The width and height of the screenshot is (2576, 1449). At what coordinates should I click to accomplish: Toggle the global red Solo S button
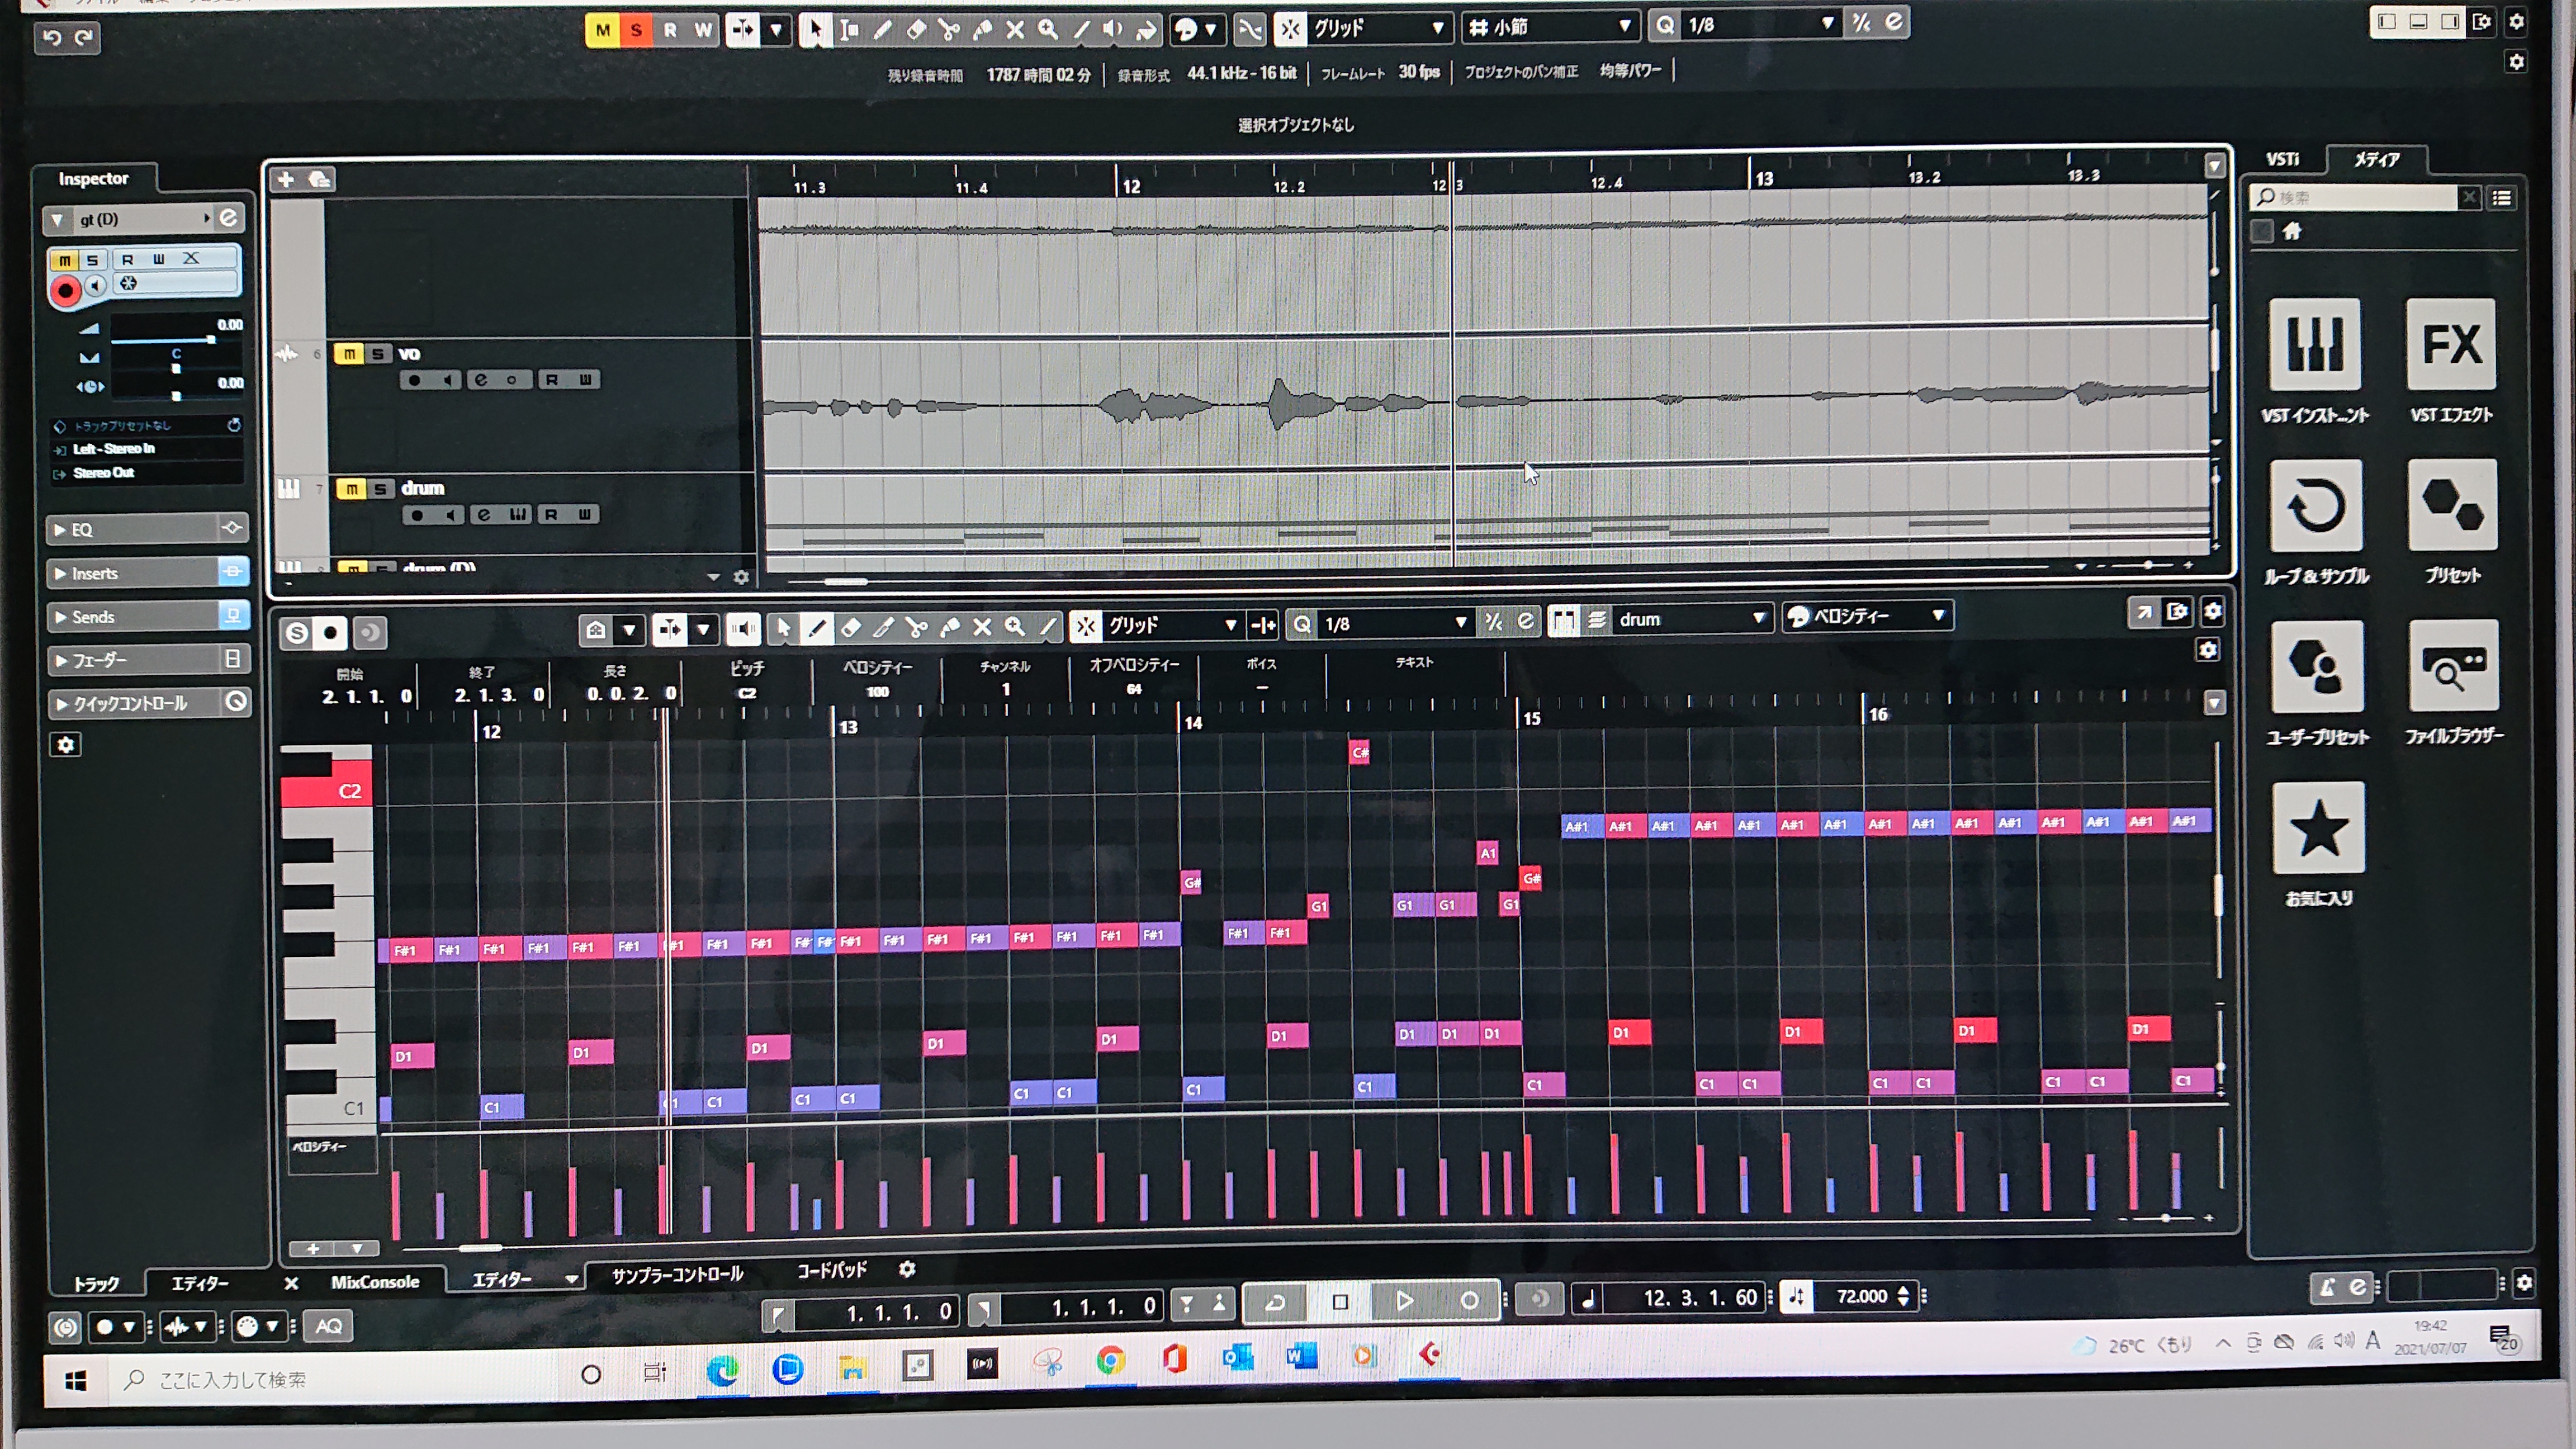[x=636, y=30]
